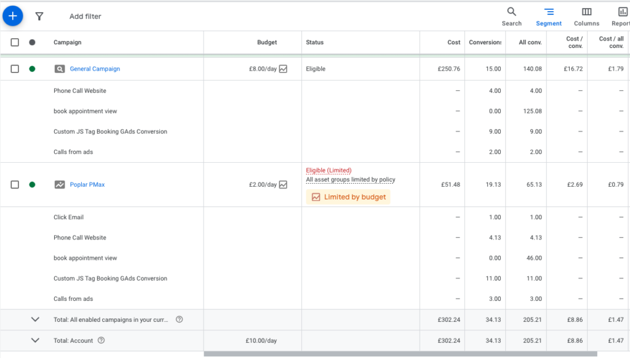Click 'Phone Call Website' under Poplar PMax
This screenshot has height=358, width=630.
point(80,238)
